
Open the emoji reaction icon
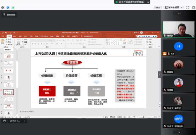click(x=5, y=121)
